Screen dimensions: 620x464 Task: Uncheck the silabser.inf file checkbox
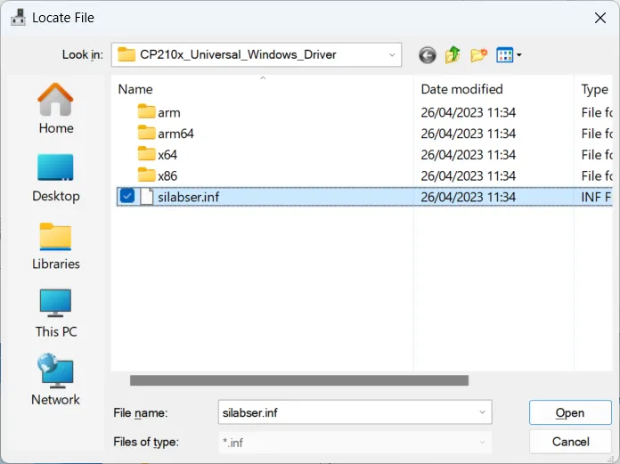(127, 197)
